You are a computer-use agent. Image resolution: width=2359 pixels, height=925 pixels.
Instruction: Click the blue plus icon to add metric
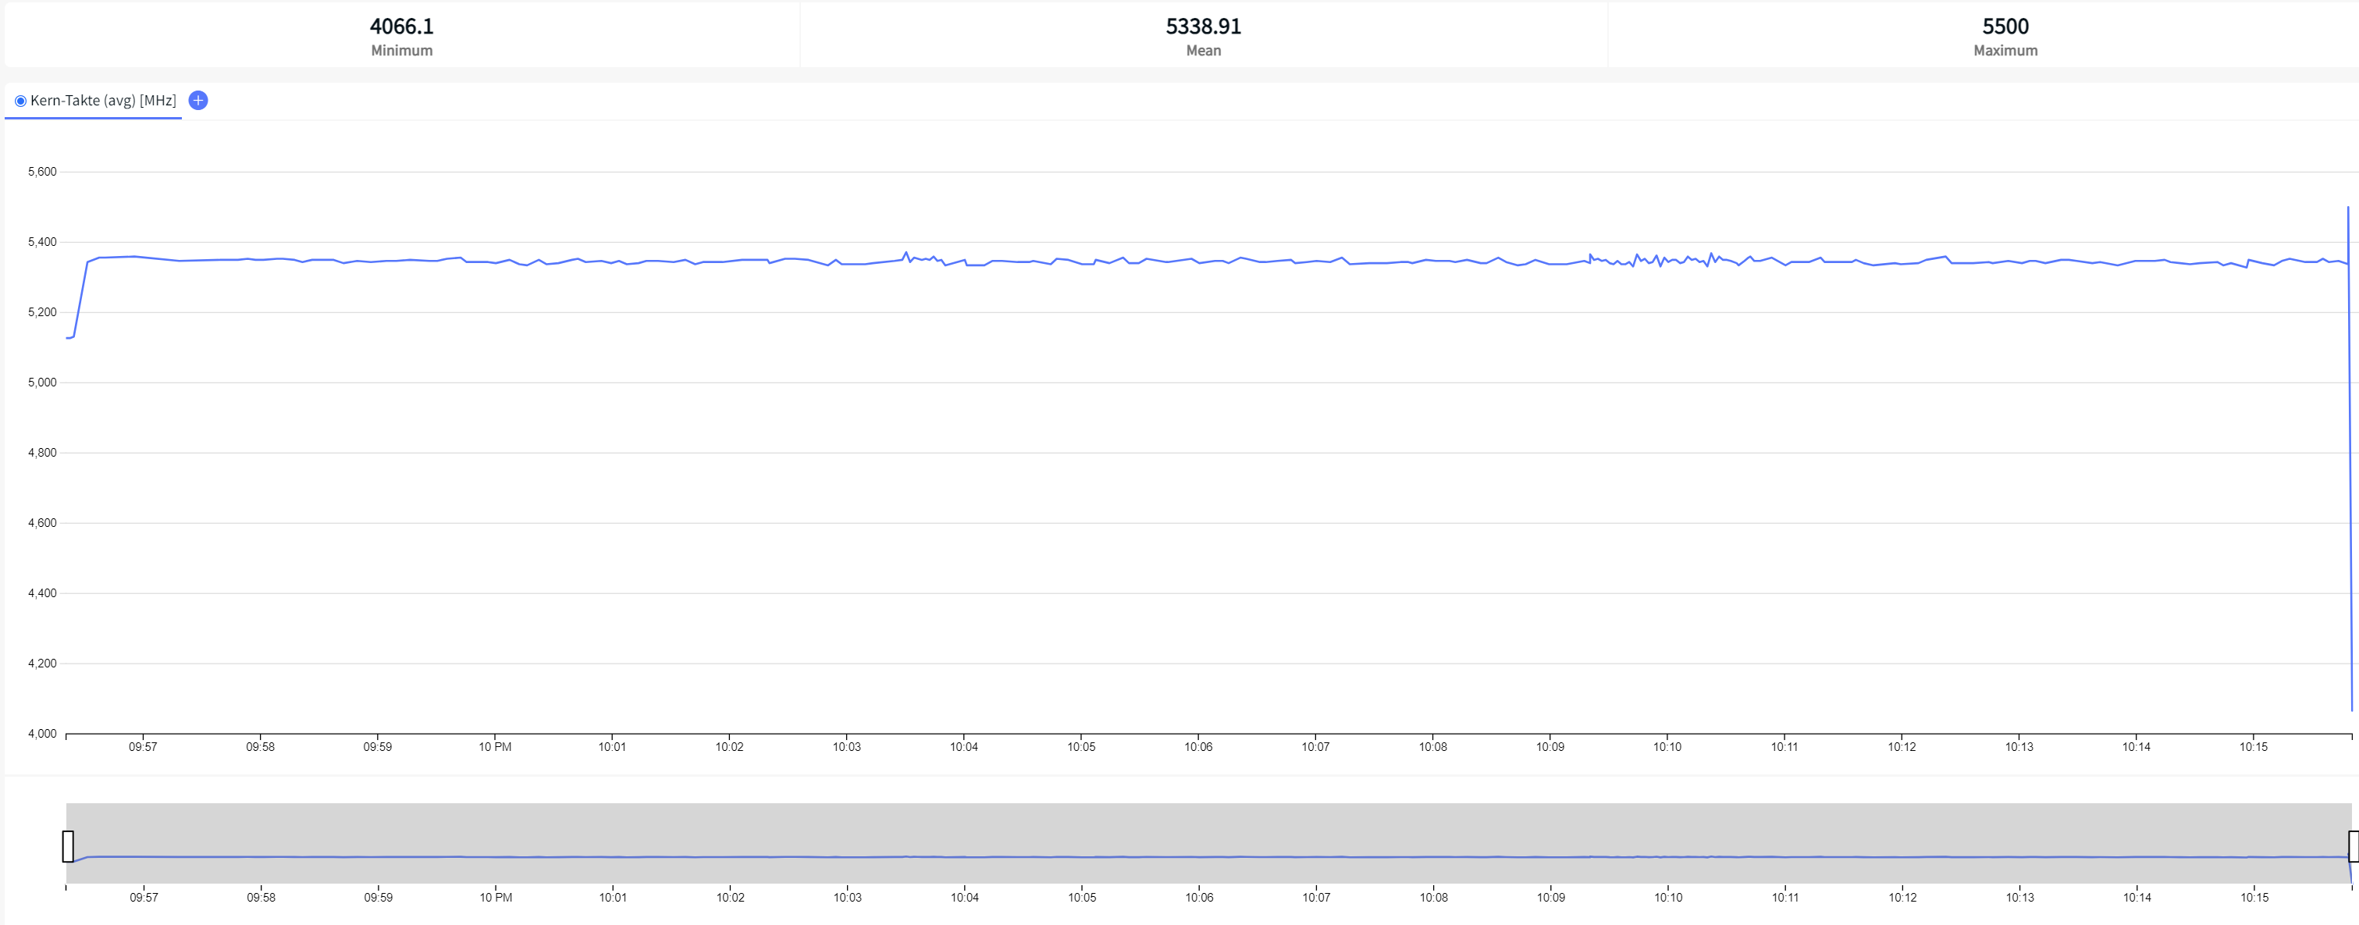coord(197,101)
